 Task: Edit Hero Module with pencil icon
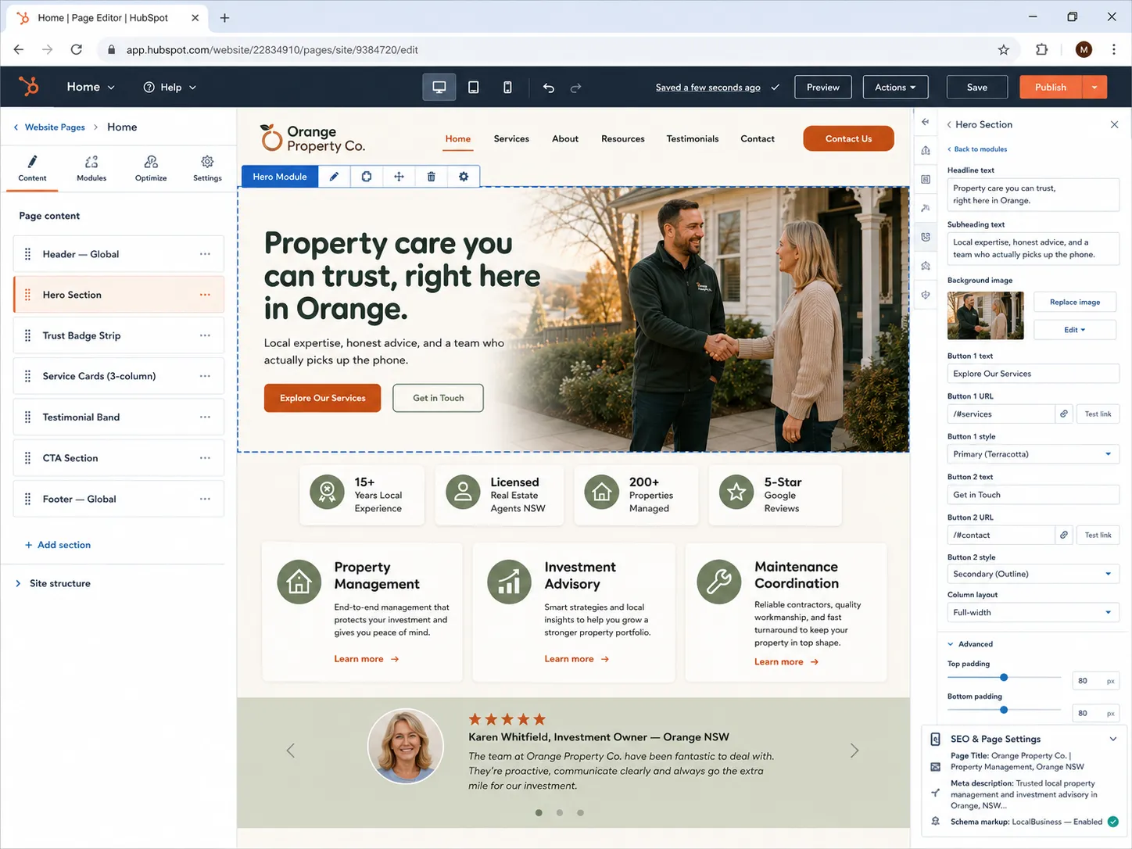334,177
